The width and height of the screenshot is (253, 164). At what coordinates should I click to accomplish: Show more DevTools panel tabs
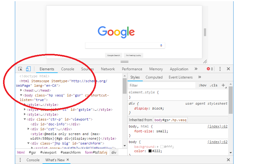point(196,69)
